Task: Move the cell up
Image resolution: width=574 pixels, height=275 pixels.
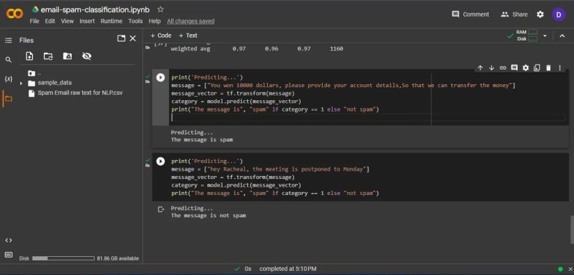Action: click(x=480, y=68)
